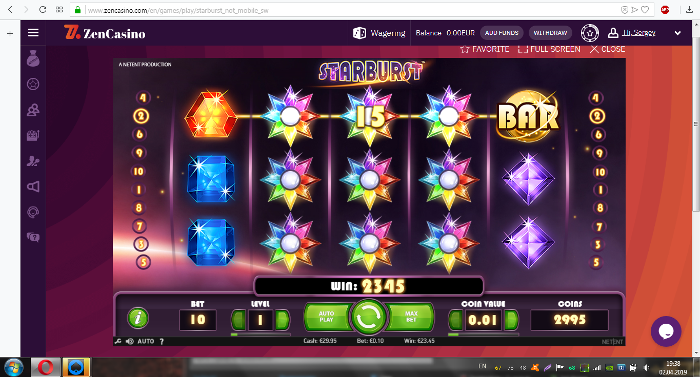Toggle the hamburger sidebar menu

[33, 33]
